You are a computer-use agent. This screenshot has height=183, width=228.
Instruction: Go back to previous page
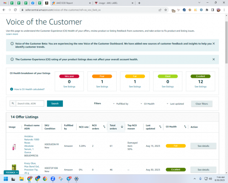(x=4, y=10)
